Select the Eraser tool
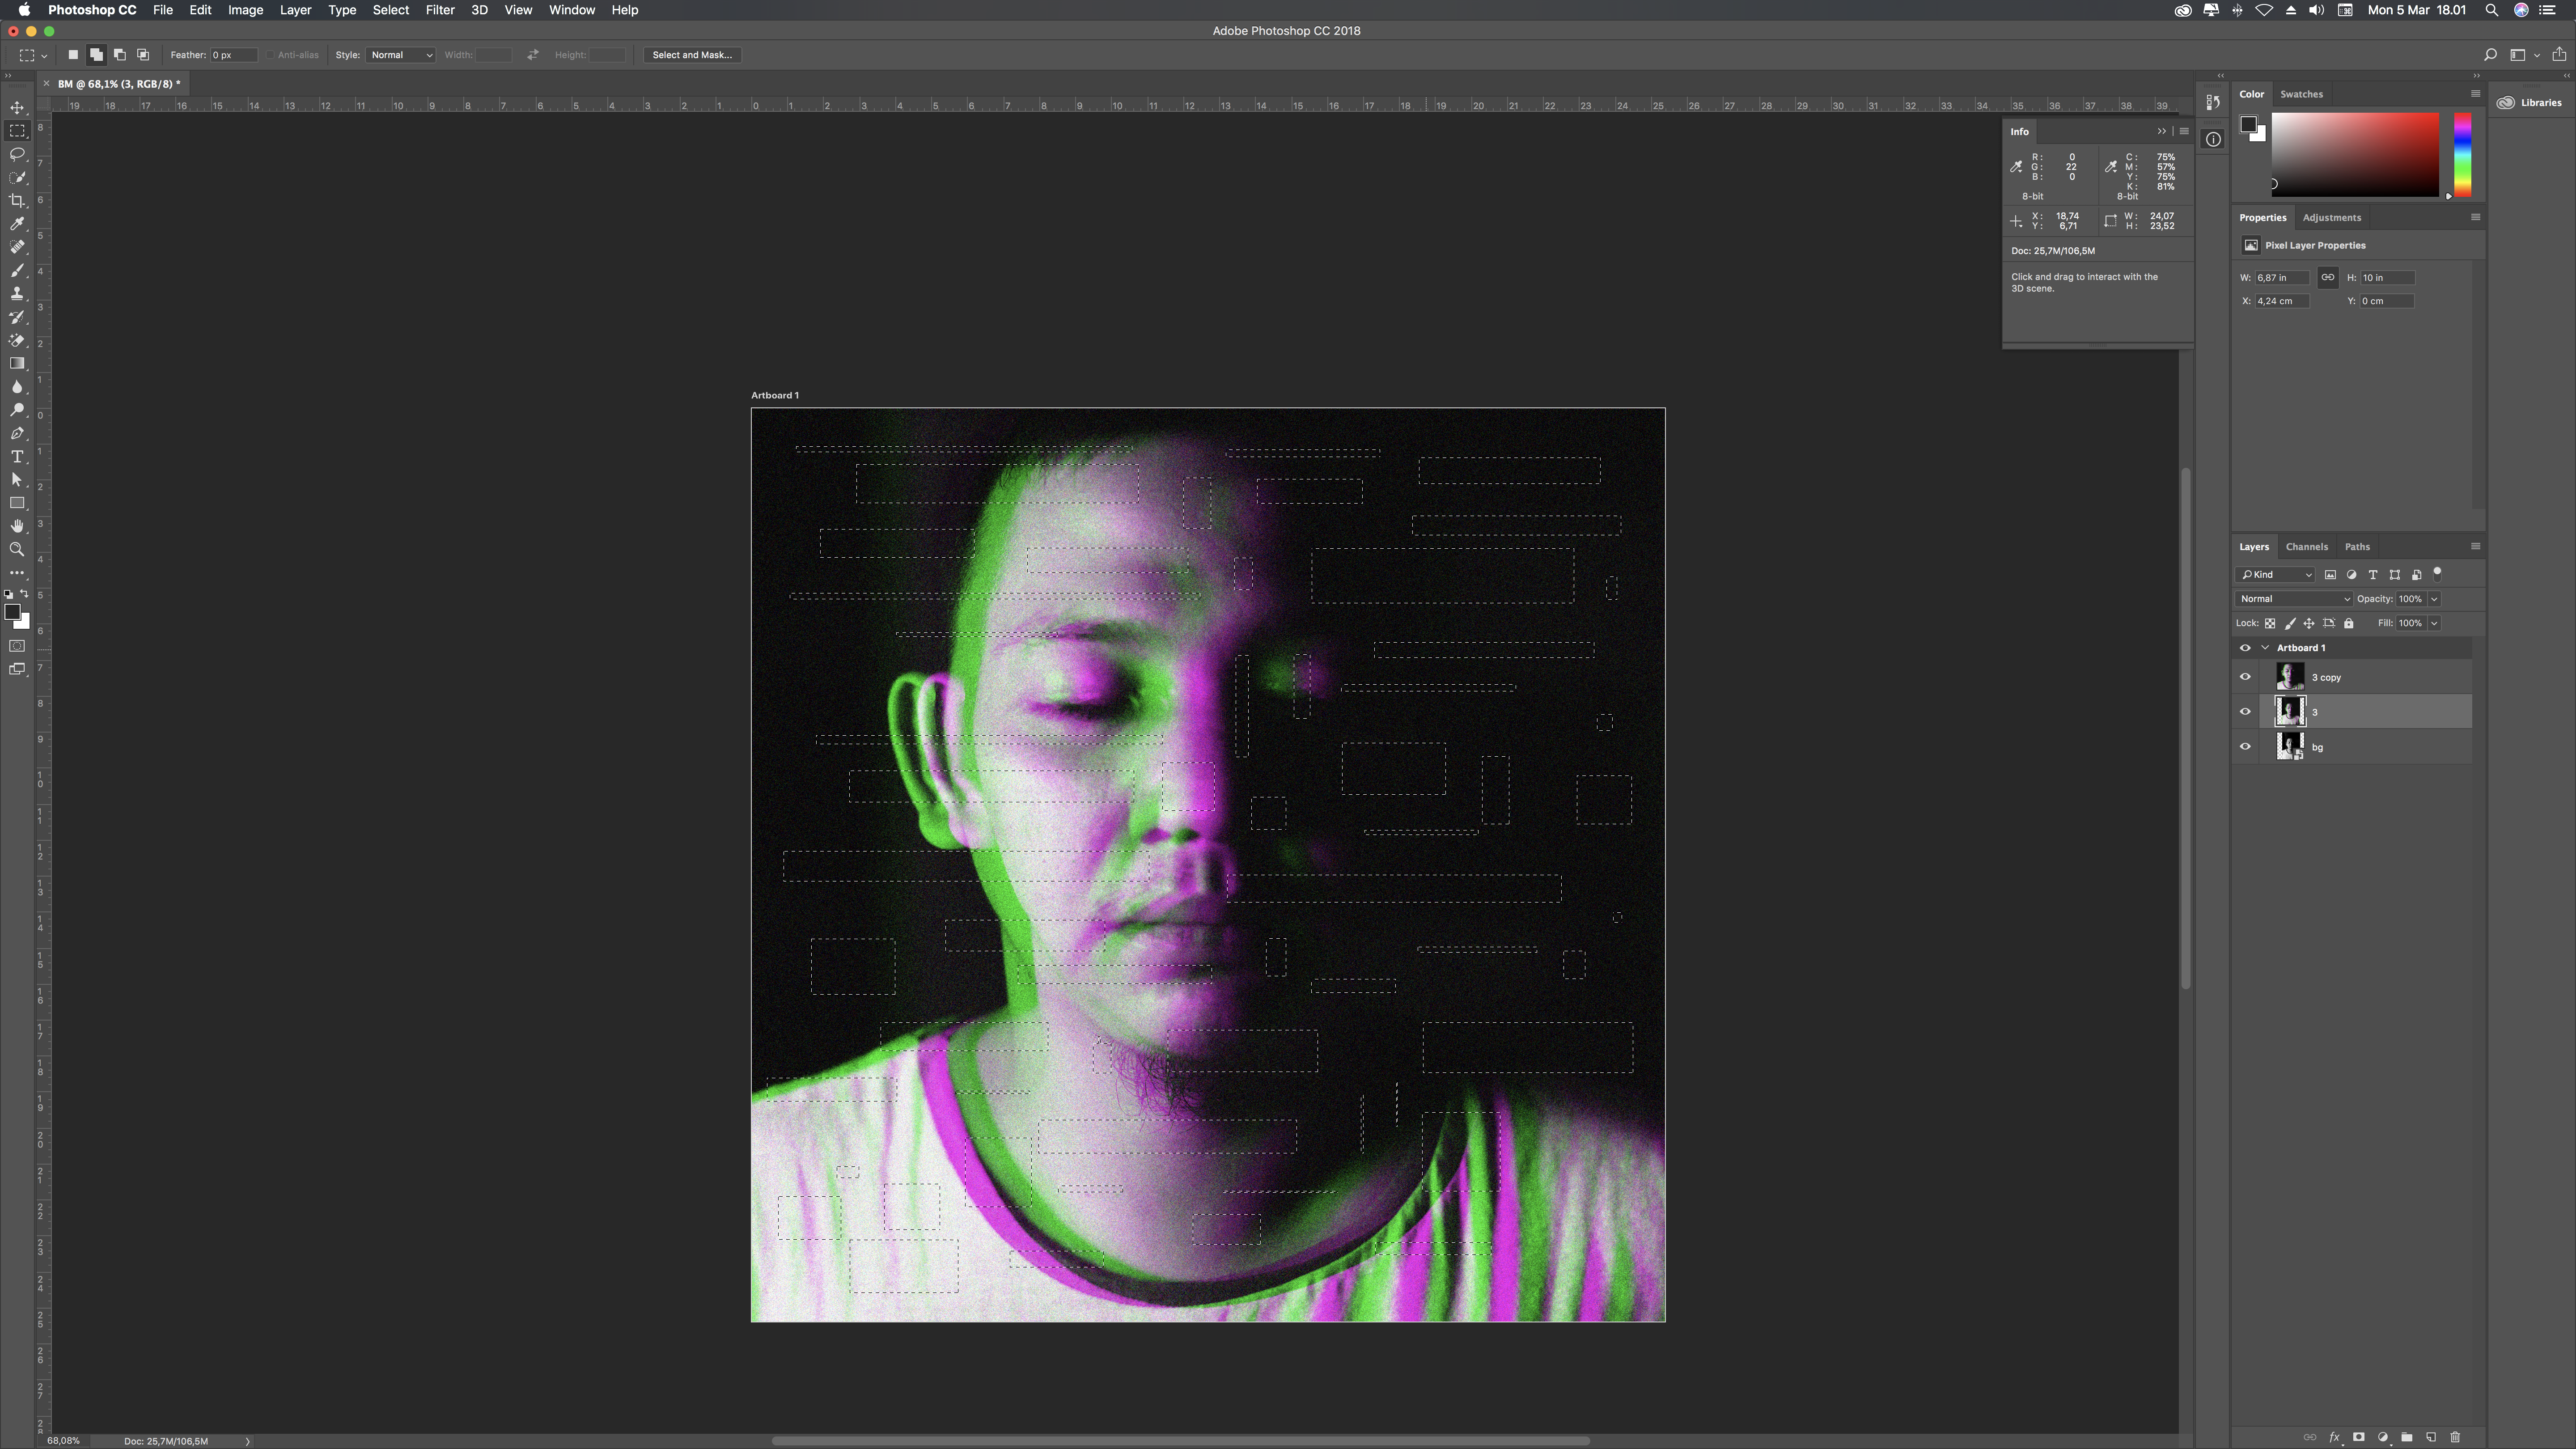Viewport: 2576px width, 1449px height. [17, 340]
